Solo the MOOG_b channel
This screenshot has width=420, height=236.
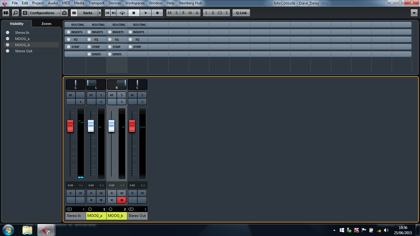(122, 95)
